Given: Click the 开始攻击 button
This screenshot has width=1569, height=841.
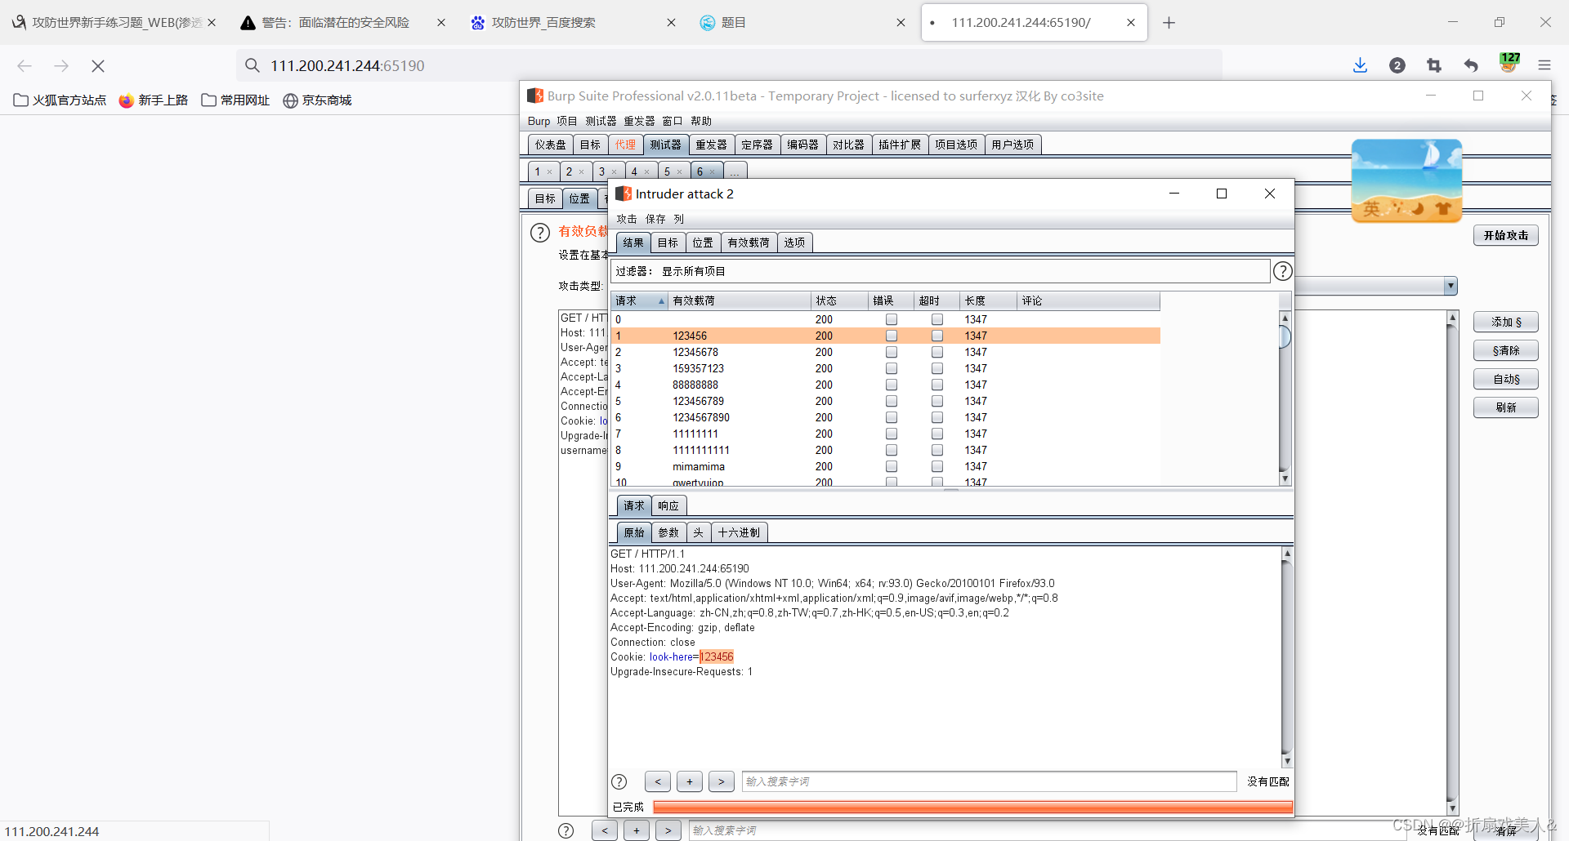Looking at the screenshot, I should coord(1506,235).
